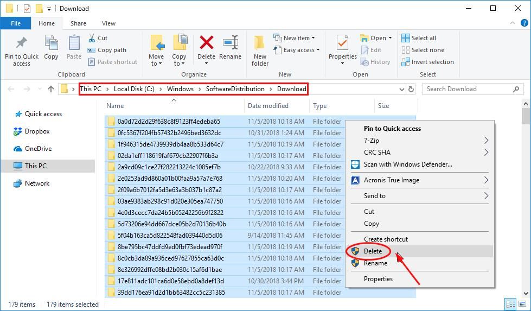The image size is (531, 311).
Task: Click SoftwareDistribution in the address path
Action: [235, 89]
